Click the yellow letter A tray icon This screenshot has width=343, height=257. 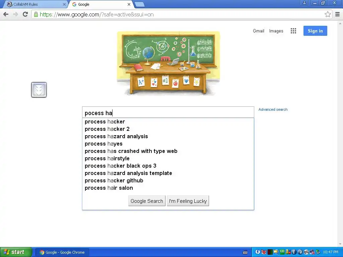[288, 252]
